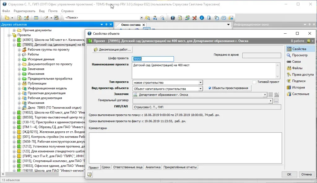Click the Декомпозиция работ button

click(112, 49)
